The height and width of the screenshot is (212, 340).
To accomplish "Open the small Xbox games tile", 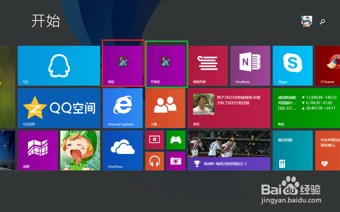I will (x=176, y=140).
